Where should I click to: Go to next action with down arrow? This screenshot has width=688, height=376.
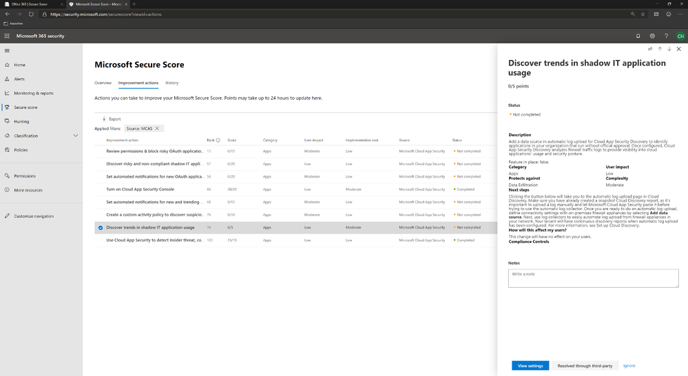(x=669, y=49)
